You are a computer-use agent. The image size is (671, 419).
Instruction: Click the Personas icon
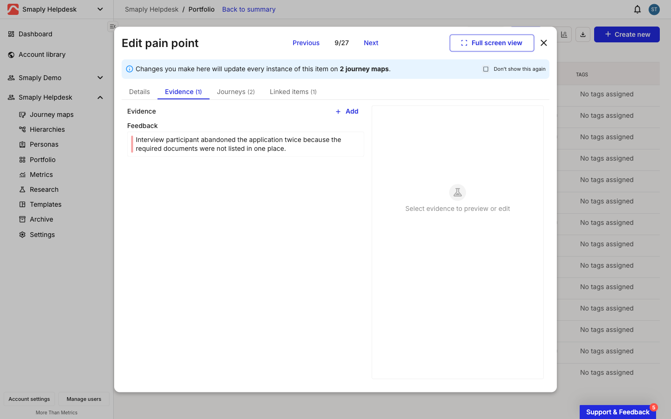22,144
